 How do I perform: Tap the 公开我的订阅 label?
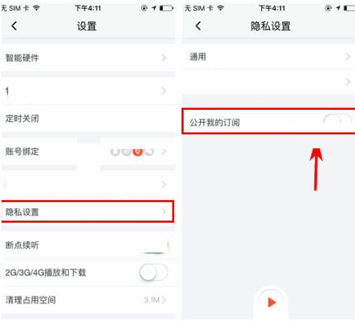(215, 122)
